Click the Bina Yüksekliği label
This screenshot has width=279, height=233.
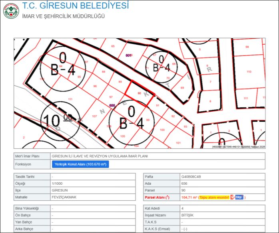(27, 208)
